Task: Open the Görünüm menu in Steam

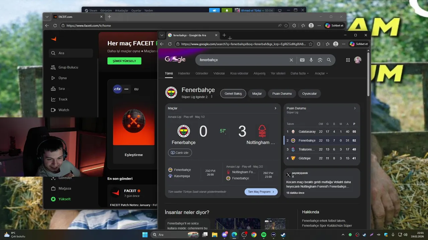Action: 106,10
